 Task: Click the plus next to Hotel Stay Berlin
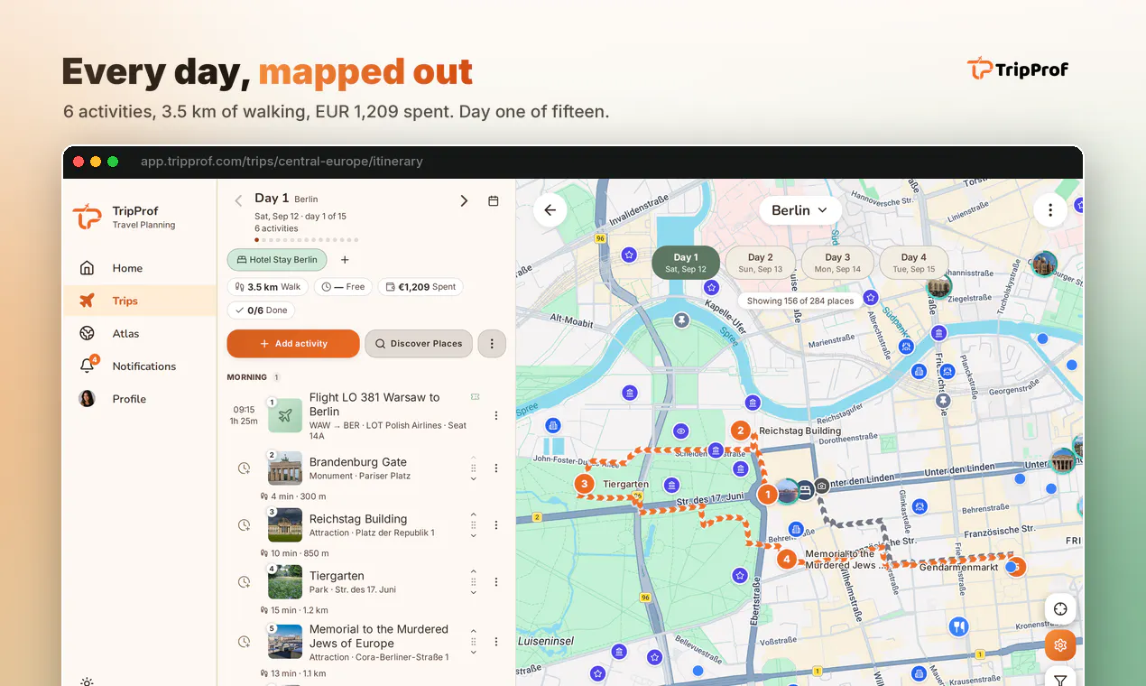click(x=345, y=260)
